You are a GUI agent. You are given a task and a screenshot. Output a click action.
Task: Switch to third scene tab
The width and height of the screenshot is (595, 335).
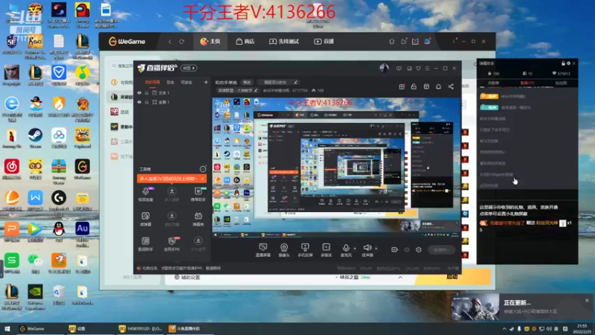(x=187, y=82)
